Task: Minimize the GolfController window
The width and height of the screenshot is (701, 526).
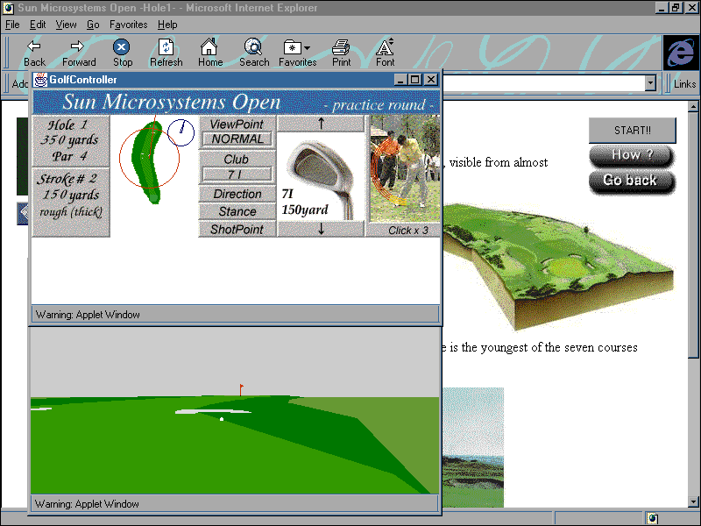Action: [401, 80]
